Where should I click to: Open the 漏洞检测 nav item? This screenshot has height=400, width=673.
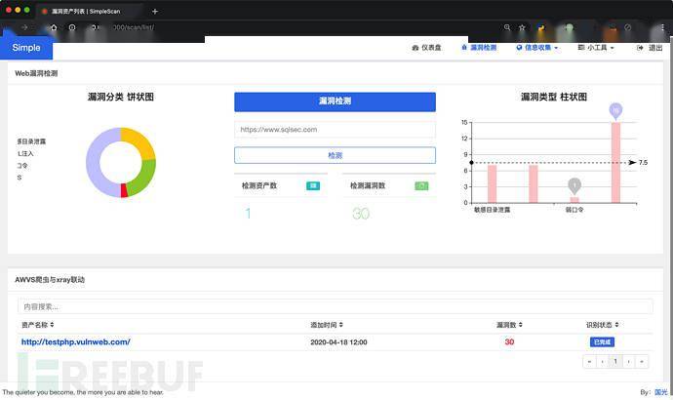(x=479, y=48)
